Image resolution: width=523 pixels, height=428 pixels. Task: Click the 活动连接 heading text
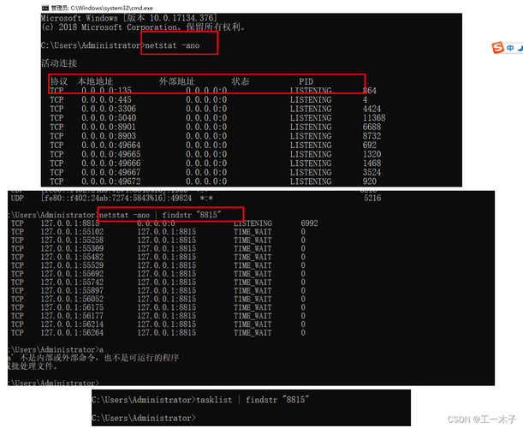[x=59, y=63]
